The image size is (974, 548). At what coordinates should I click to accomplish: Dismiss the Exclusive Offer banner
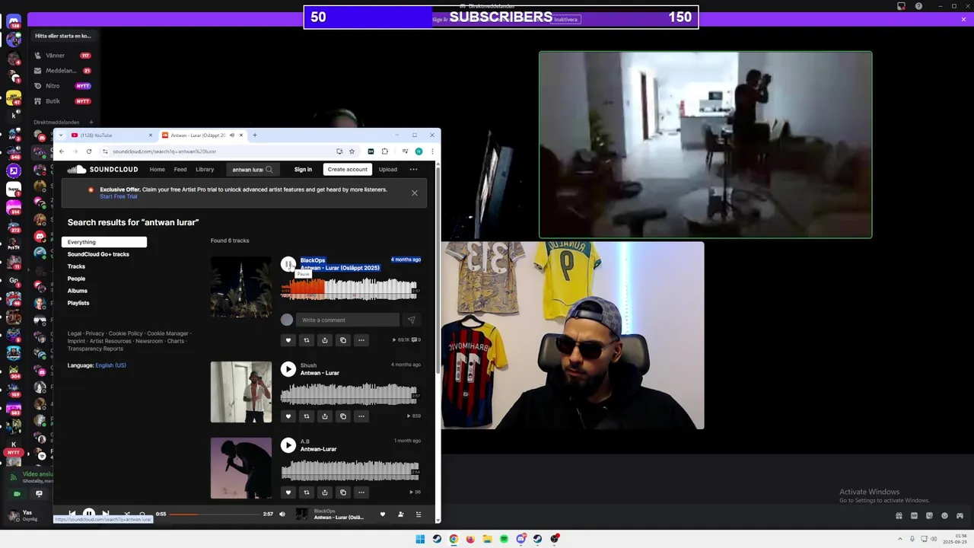click(x=415, y=193)
